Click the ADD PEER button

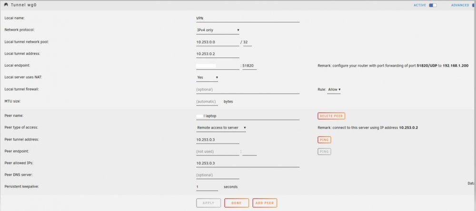pyautogui.click(x=265, y=203)
